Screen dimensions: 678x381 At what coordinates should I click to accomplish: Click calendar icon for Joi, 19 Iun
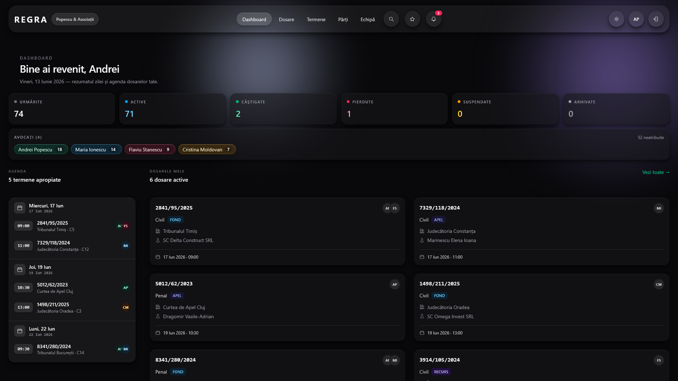click(x=20, y=270)
